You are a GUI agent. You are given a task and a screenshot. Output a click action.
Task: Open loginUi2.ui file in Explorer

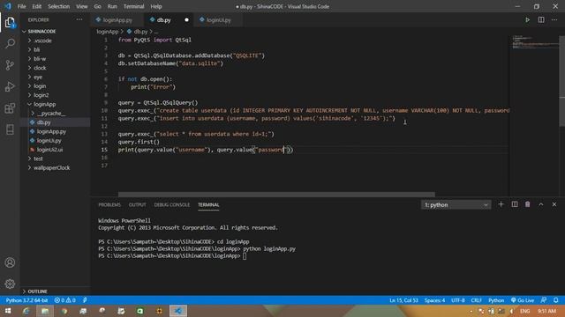(x=49, y=150)
